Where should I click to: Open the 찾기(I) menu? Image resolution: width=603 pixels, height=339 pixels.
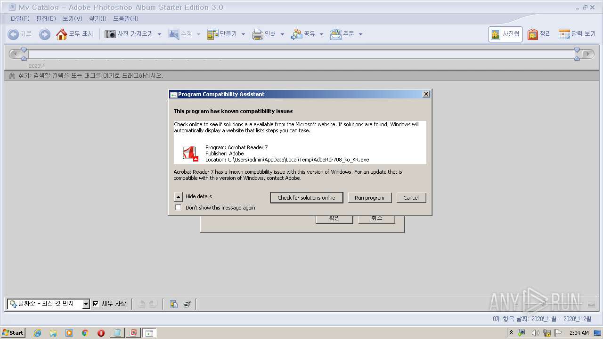click(x=98, y=18)
